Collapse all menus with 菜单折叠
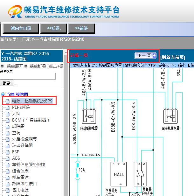This screenshot has height=196, width=194. tap(38, 66)
